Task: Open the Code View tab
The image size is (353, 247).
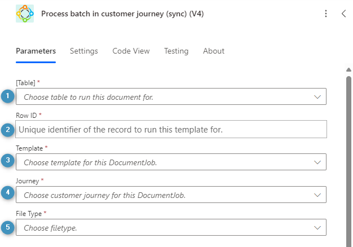Action: (131, 51)
